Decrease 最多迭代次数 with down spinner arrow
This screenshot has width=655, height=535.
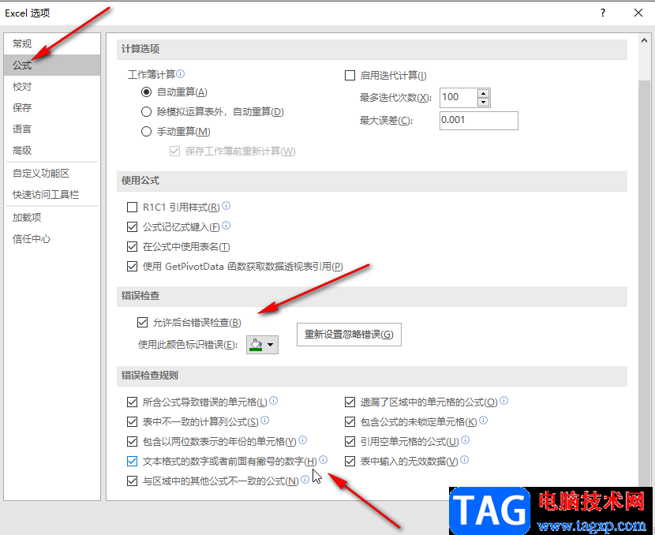pos(483,102)
